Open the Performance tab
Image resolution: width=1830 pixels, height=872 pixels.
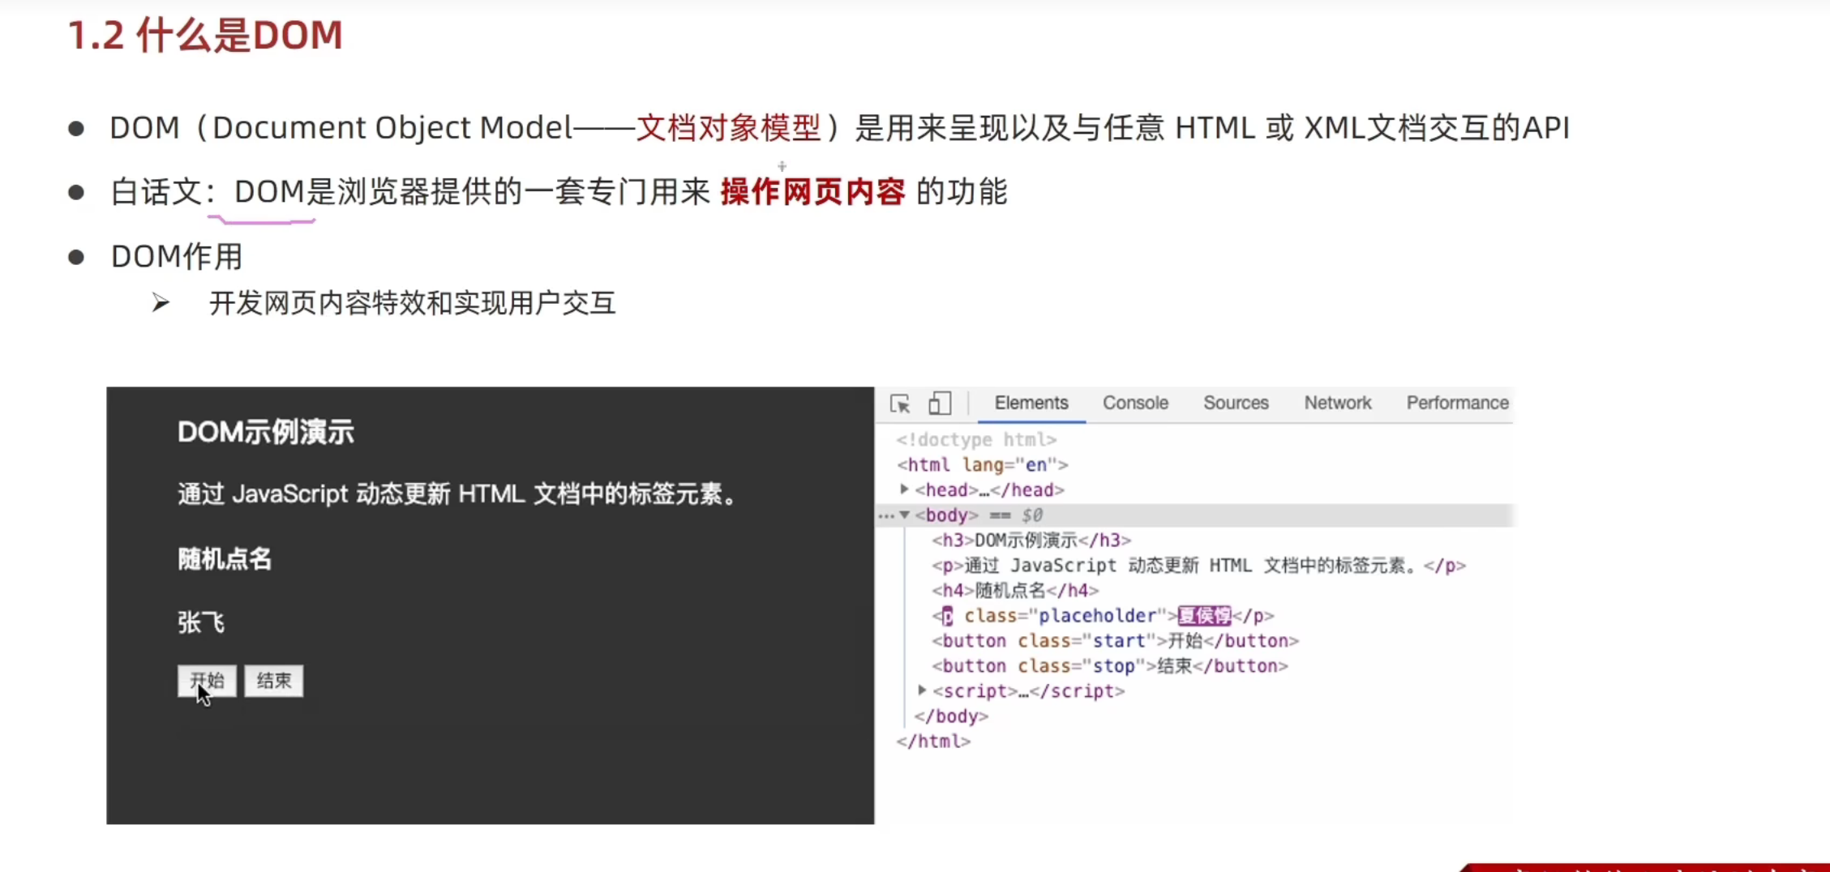(1457, 403)
